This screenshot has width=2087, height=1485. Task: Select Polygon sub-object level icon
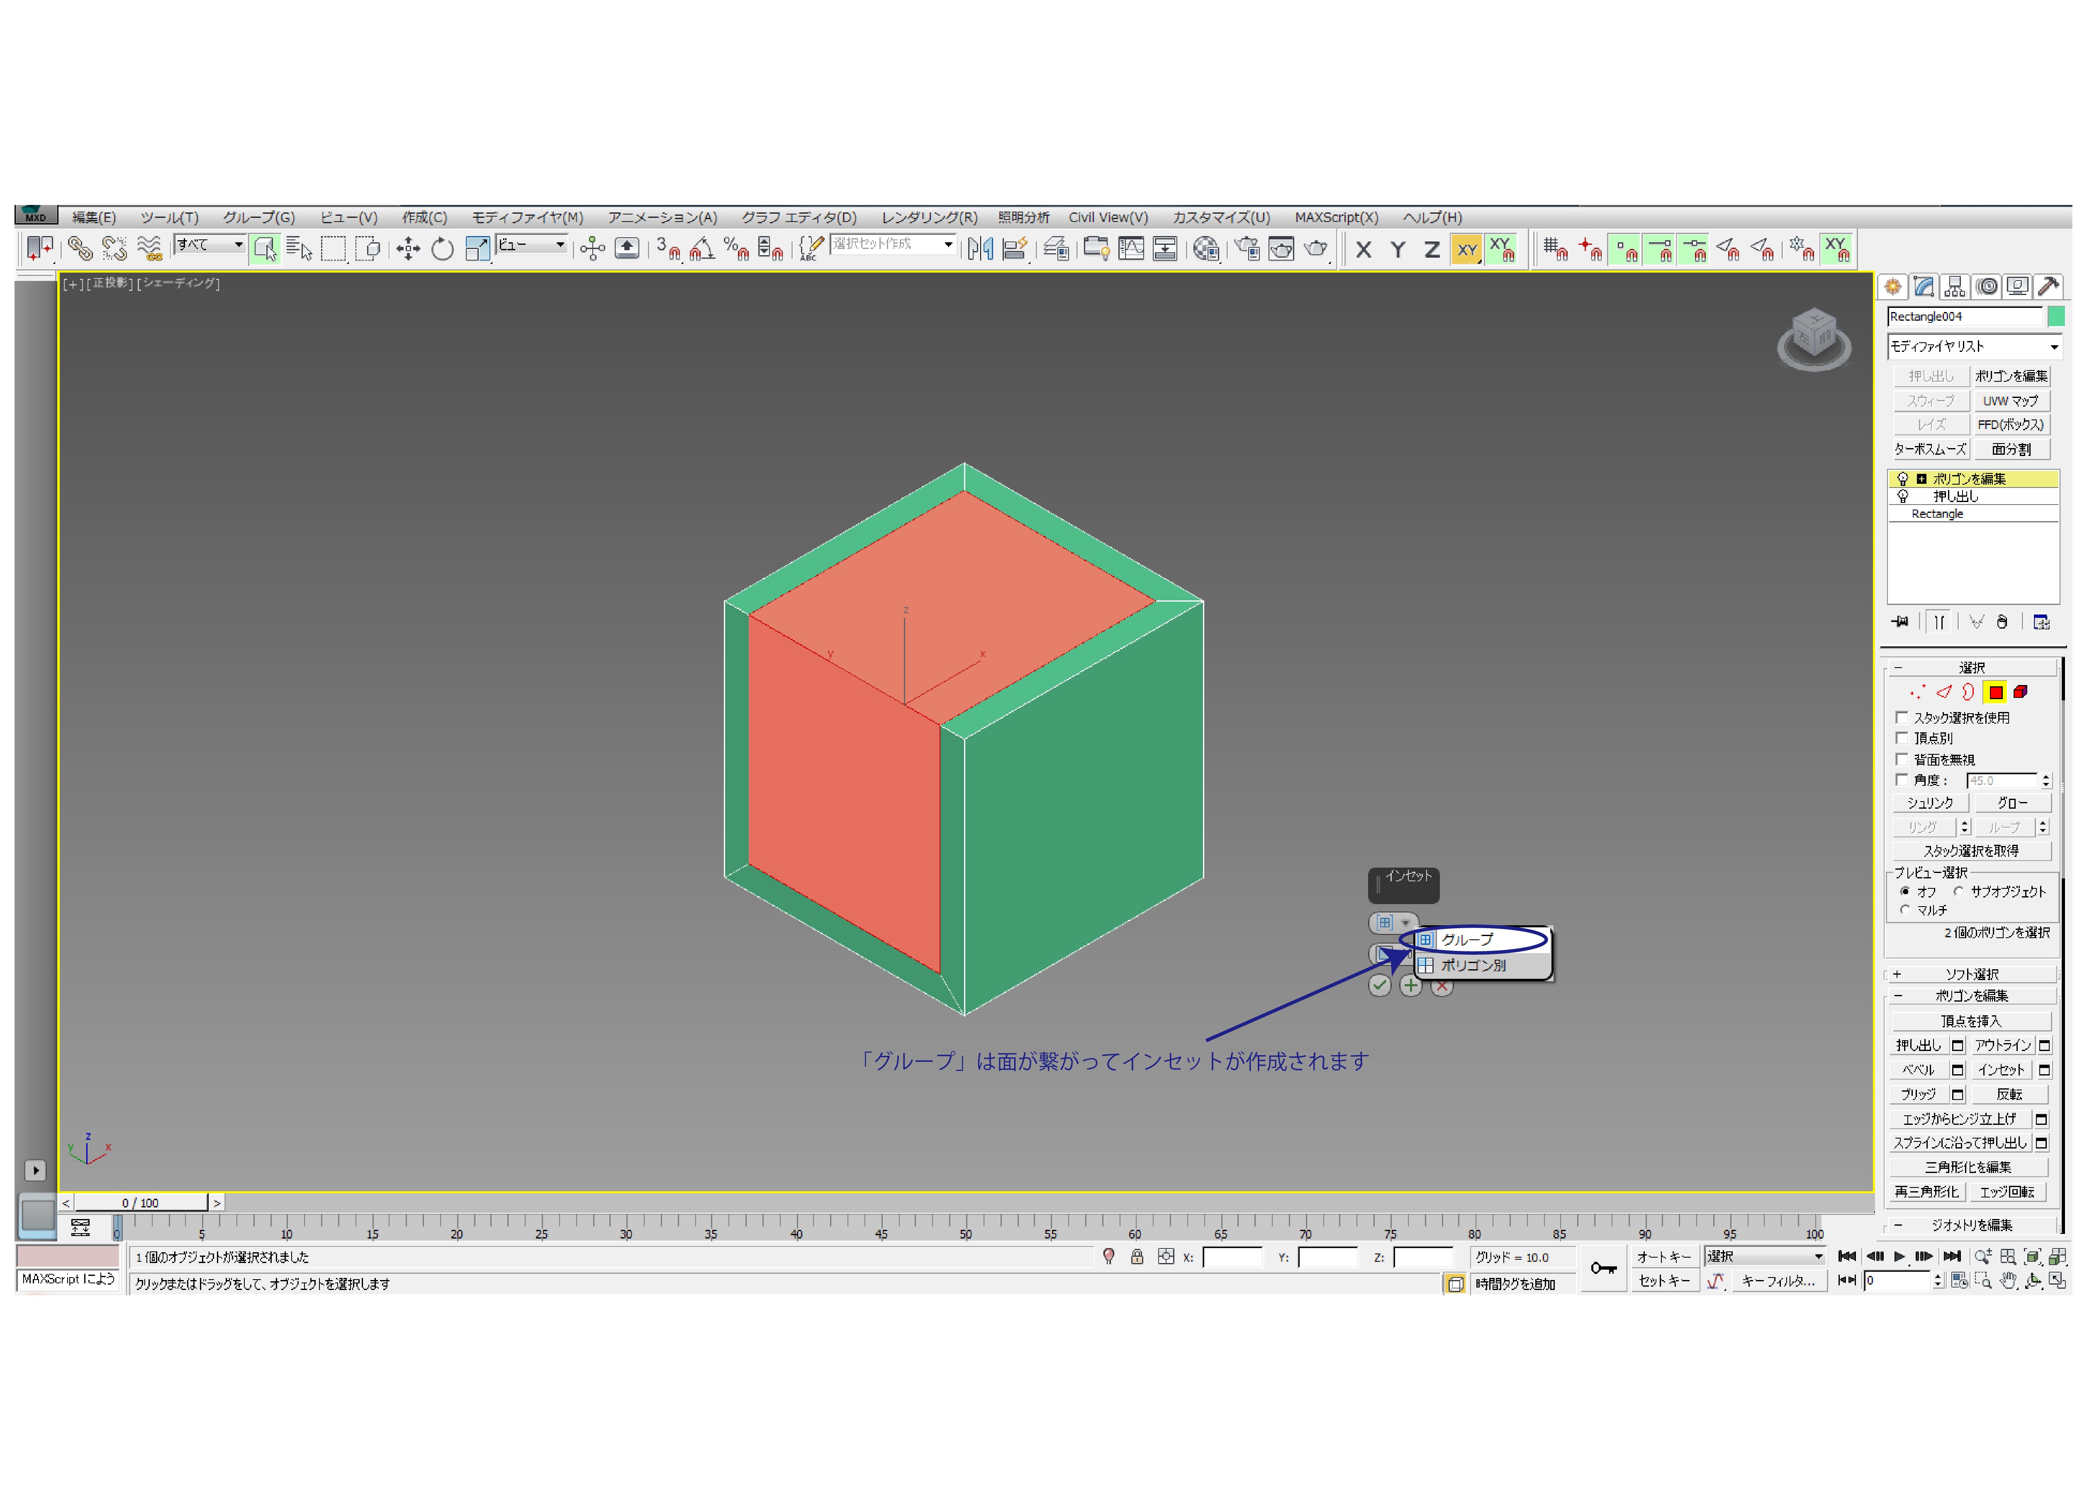click(1996, 692)
